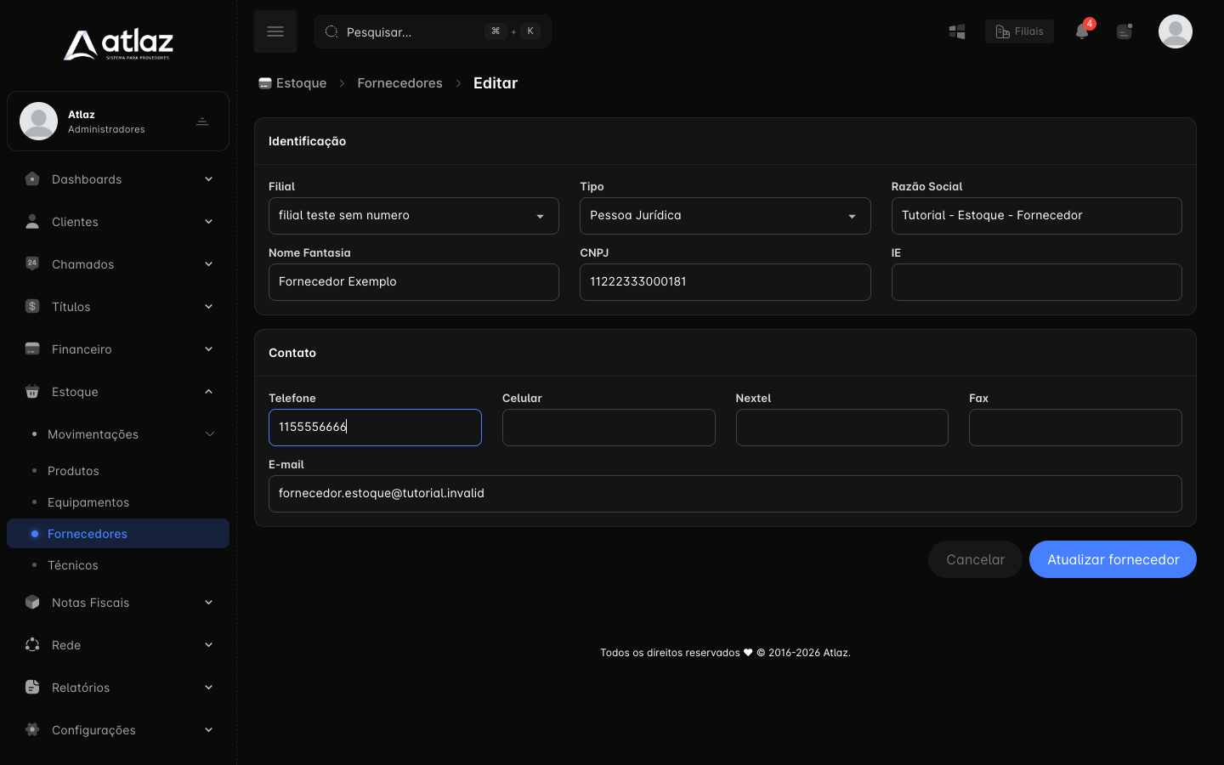
Task: Click the Estoque basket icon in sidebar
Action: pyautogui.click(x=32, y=392)
